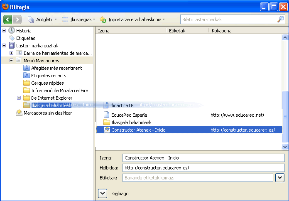Click the import and backup star icon

(103, 20)
